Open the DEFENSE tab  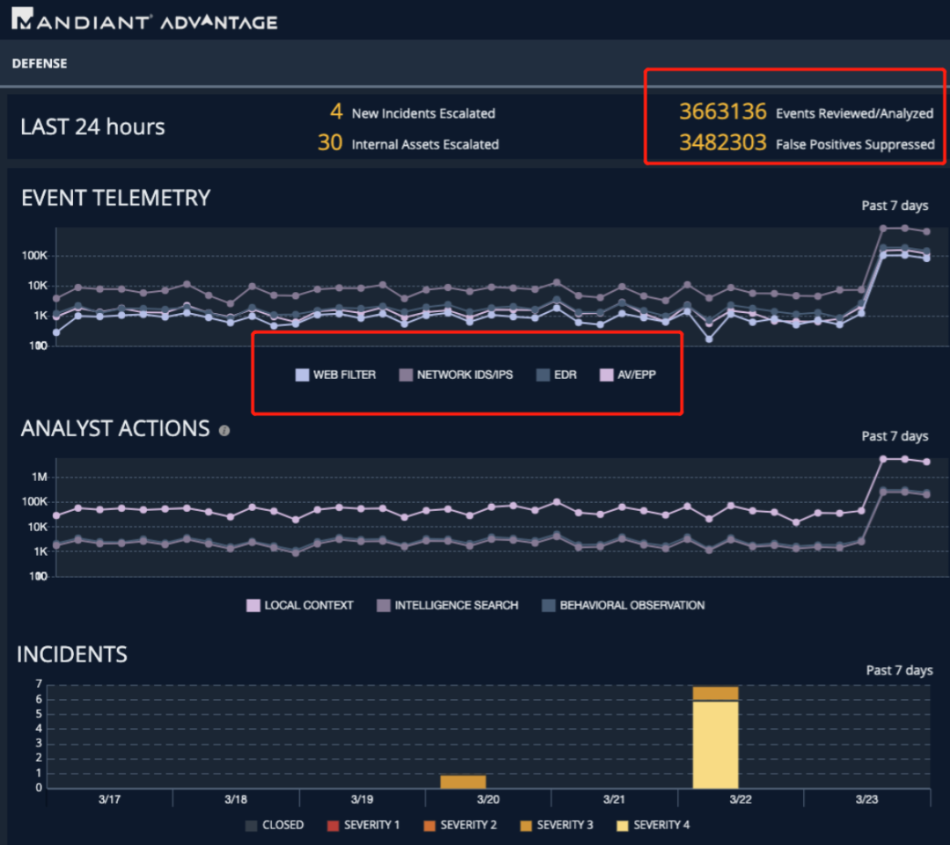click(x=40, y=63)
